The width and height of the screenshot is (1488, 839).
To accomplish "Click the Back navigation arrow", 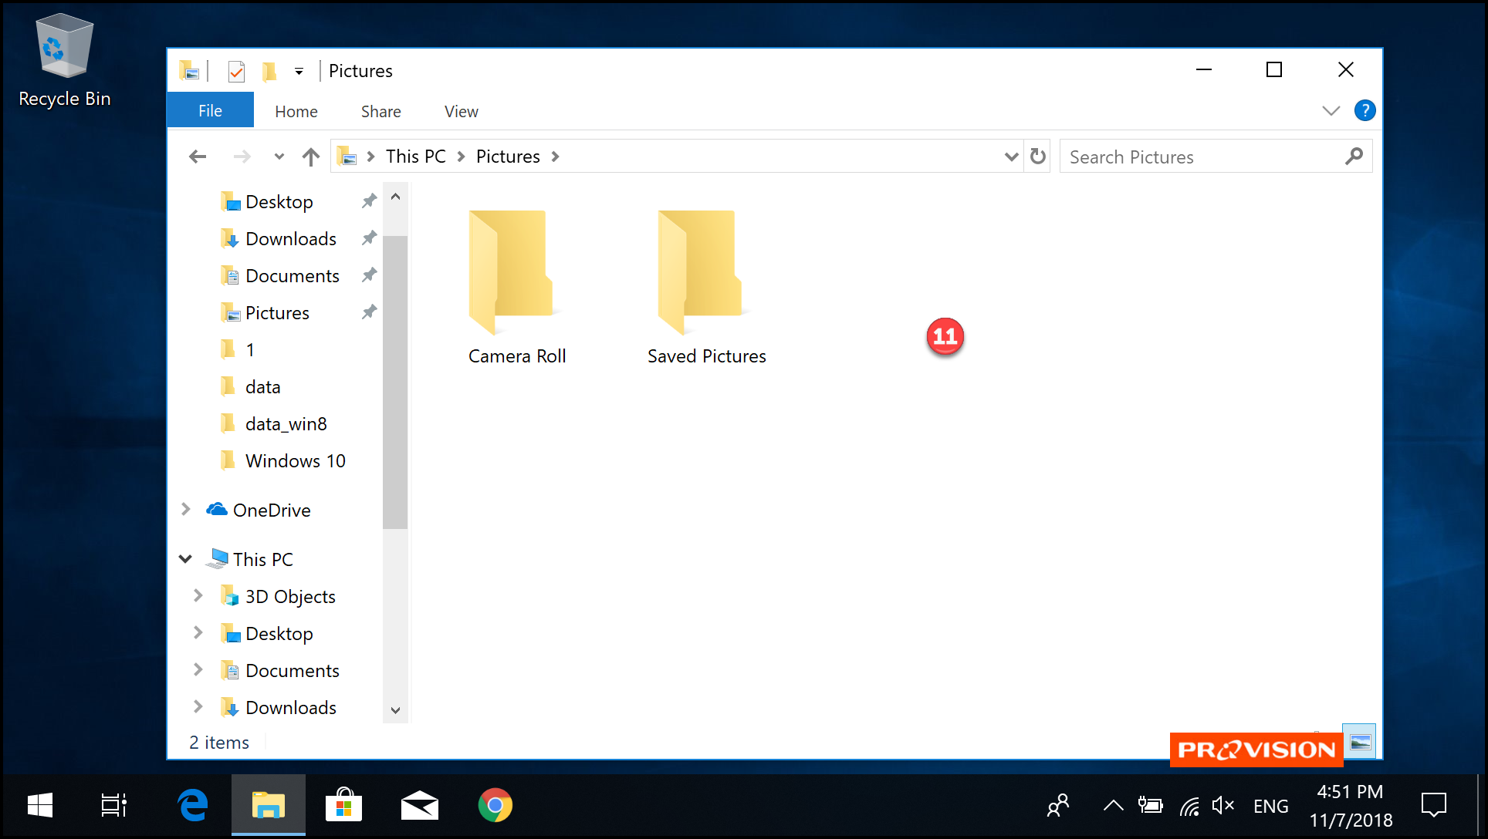I will pos(198,157).
